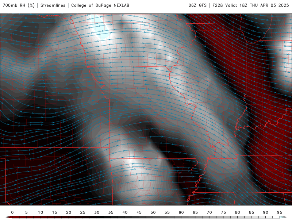Click the '06Z GFS' model run label

click(x=197, y=5)
